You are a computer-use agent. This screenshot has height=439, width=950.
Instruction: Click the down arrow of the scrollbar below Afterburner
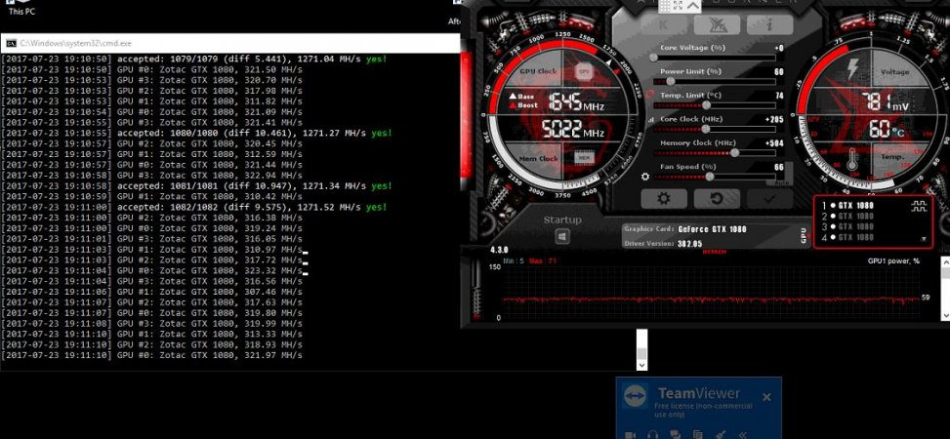point(641,365)
